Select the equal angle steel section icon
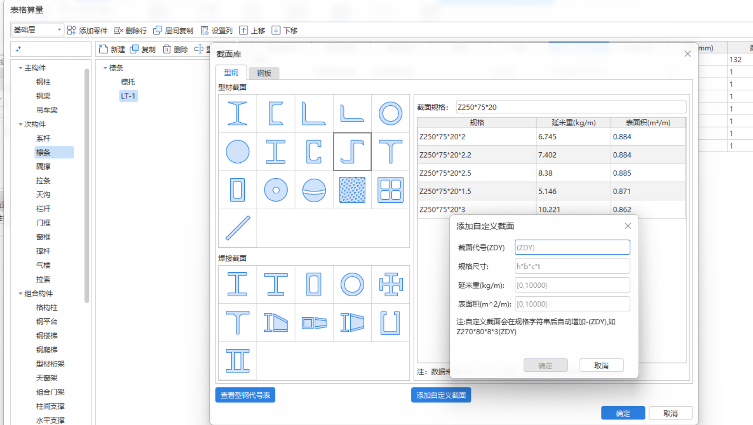Screen dimensions: 753x425 pyautogui.click(x=314, y=113)
